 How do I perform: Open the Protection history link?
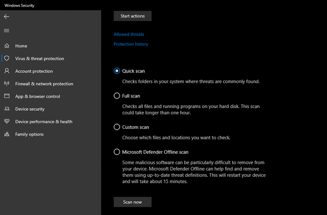131,44
